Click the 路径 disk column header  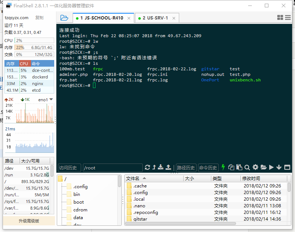coord(12,161)
